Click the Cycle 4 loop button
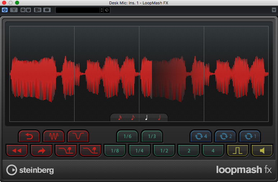Viewport: 278px width, 182px height. (201, 136)
